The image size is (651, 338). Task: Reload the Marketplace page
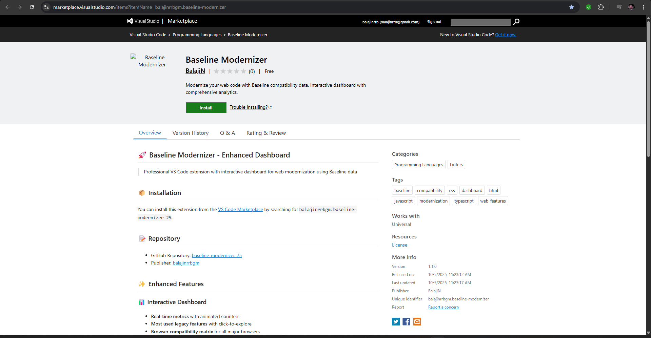tap(32, 7)
